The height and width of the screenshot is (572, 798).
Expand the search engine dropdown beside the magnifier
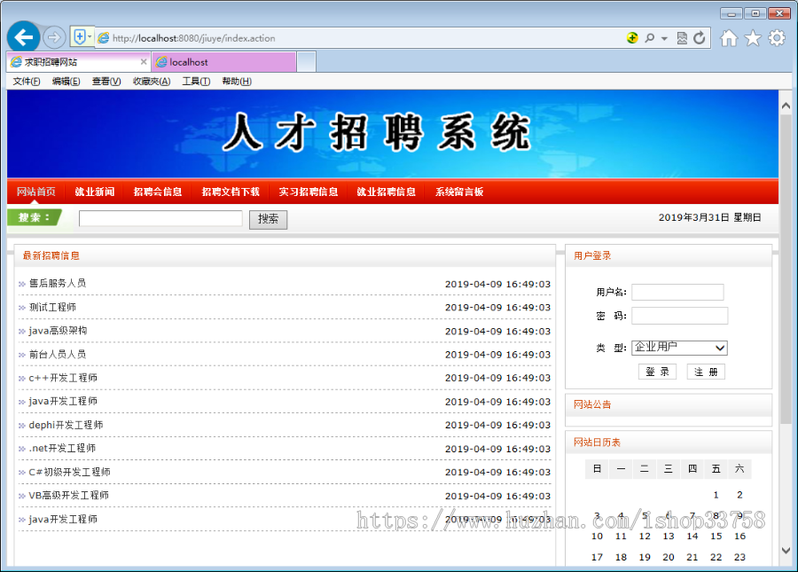coord(663,38)
